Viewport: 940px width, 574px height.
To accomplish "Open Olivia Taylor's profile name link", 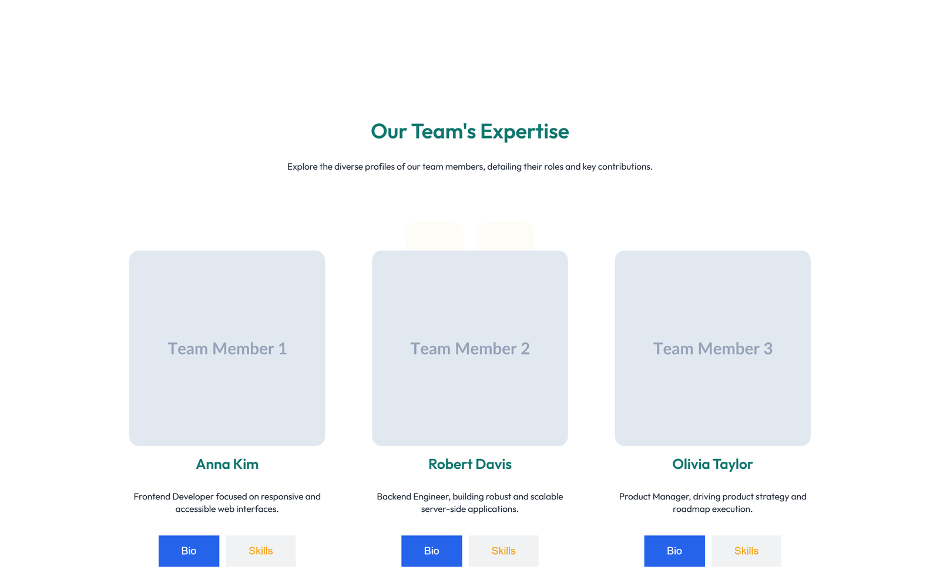I will click(713, 464).
